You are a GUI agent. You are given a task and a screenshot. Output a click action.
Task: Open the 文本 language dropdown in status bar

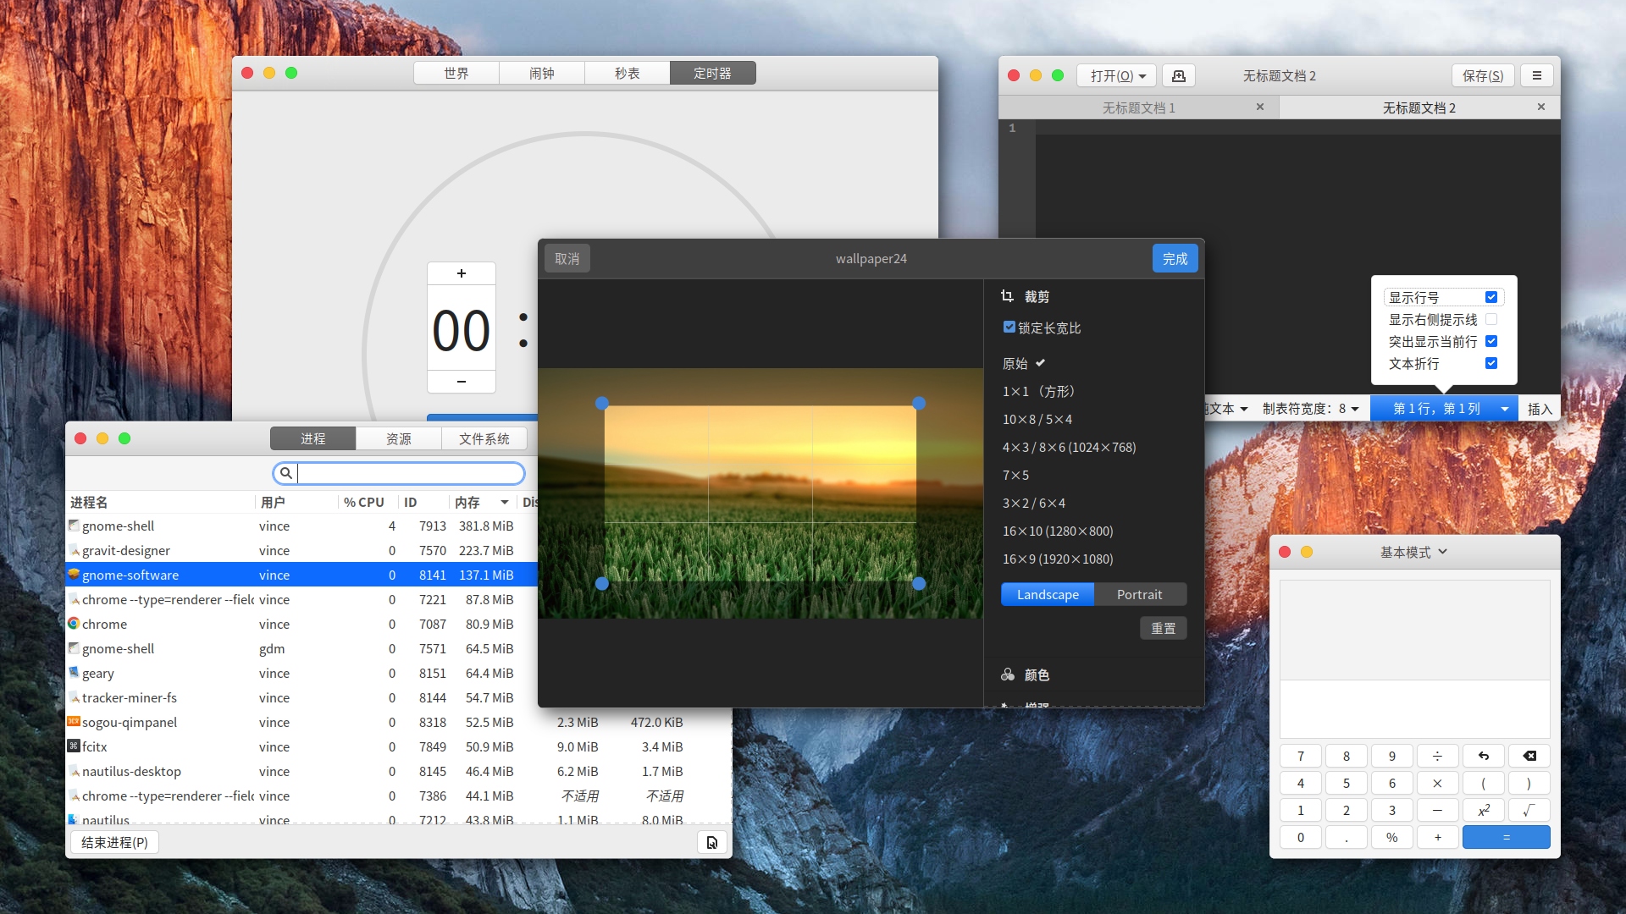(x=1227, y=409)
